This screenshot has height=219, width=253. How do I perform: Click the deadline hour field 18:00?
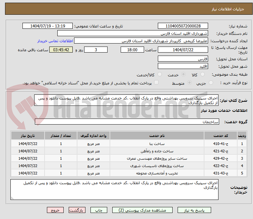pos(132,50)
